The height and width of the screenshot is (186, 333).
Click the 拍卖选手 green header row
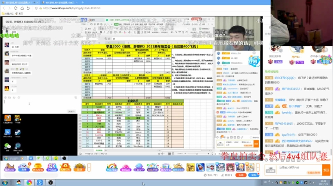[x=133, y=101]
